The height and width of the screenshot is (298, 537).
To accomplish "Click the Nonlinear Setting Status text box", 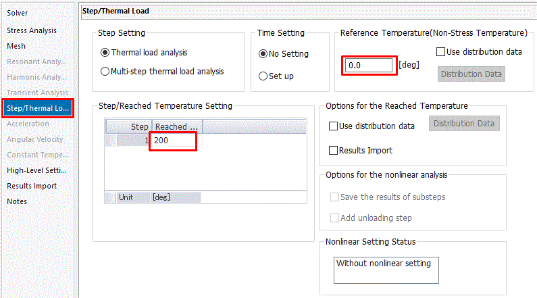I will coord(386,270).
